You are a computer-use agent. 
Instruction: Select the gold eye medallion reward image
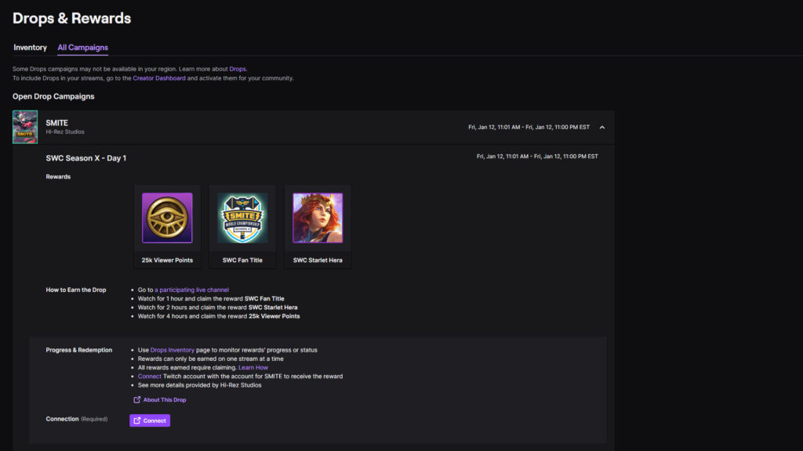click(166, 217)
